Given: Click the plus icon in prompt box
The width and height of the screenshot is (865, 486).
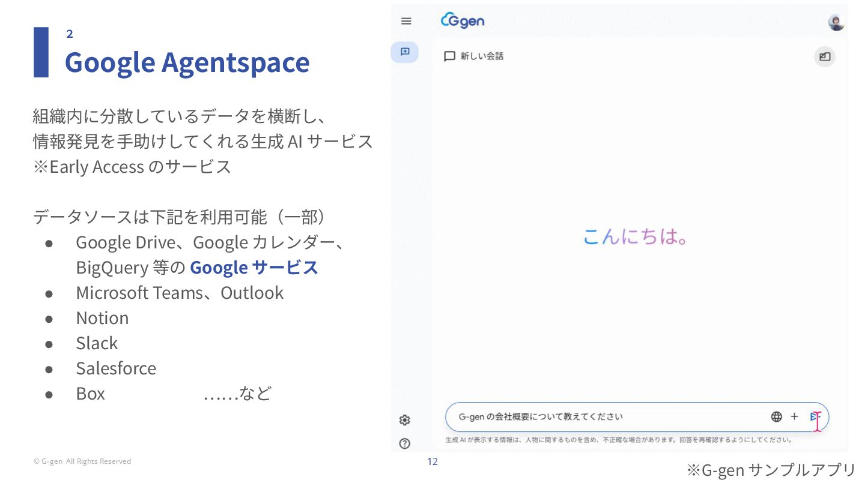Looking at the screenshot, I should 794,416.
